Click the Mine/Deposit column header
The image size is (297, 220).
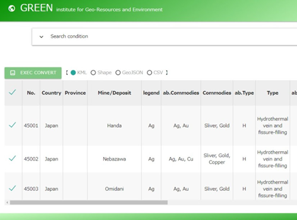pyautogui.click(x=115, y=93)
